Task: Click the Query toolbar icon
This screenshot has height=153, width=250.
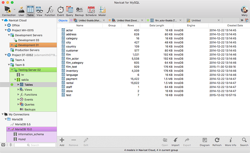Action: pos(70,11)
